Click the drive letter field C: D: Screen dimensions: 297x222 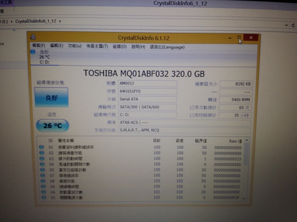click(147, 115)
